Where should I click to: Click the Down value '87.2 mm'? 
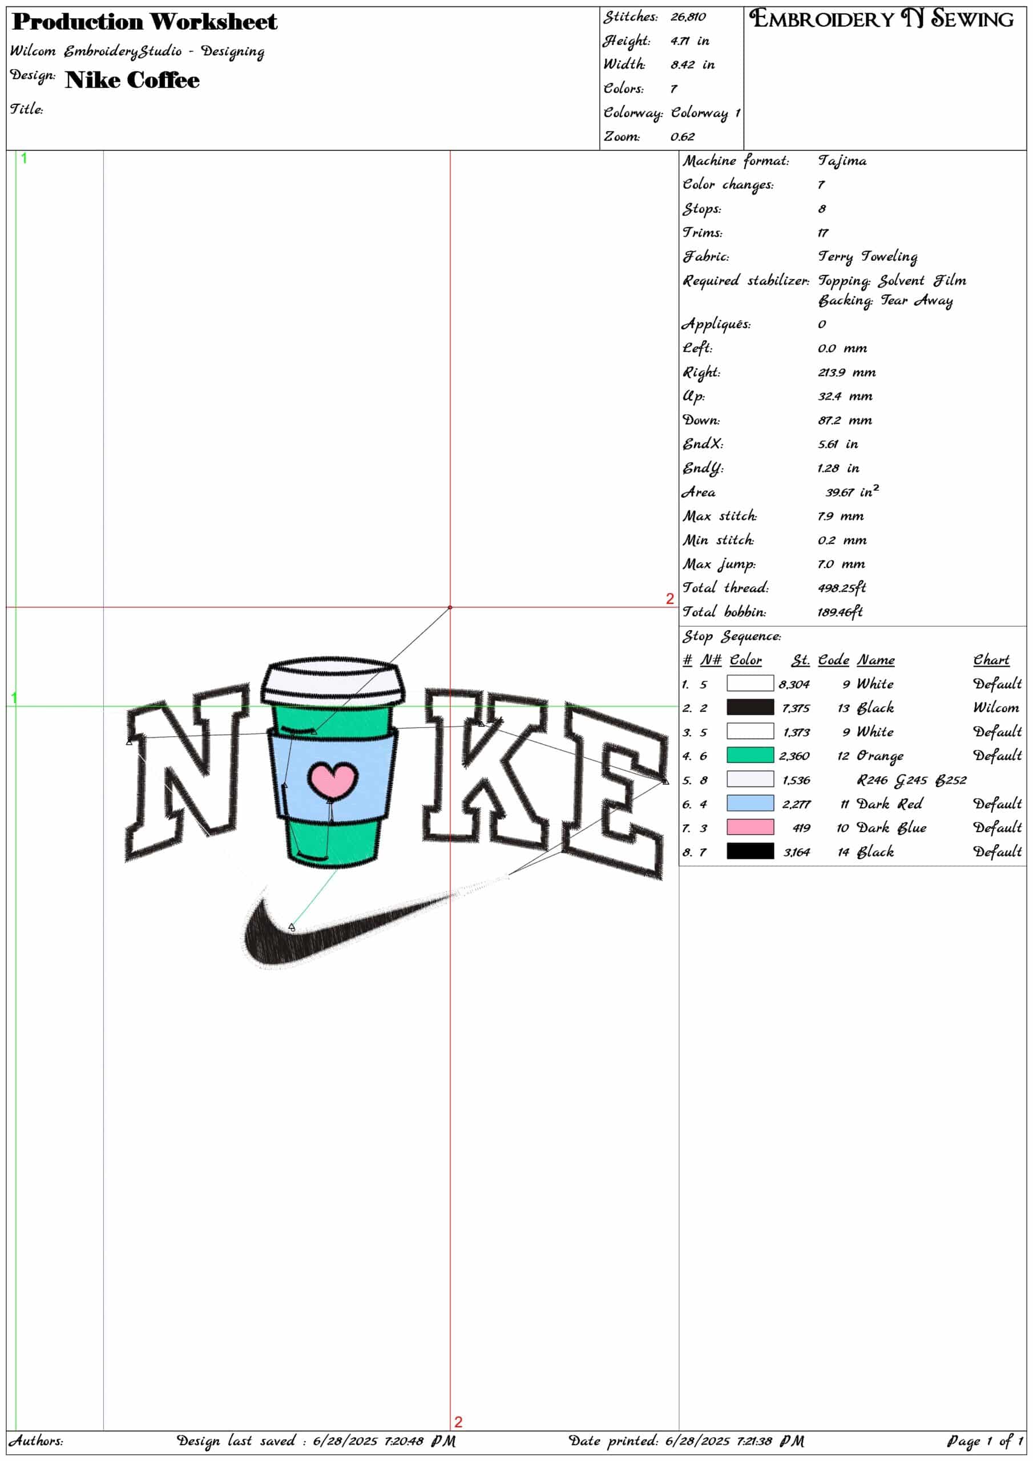tap(845, 421)
